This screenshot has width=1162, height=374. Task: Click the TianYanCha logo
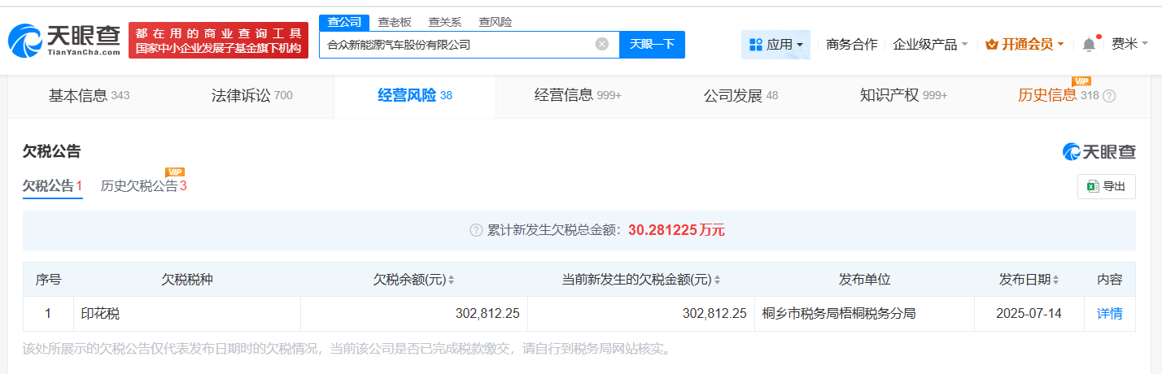(x=65, y=40)
